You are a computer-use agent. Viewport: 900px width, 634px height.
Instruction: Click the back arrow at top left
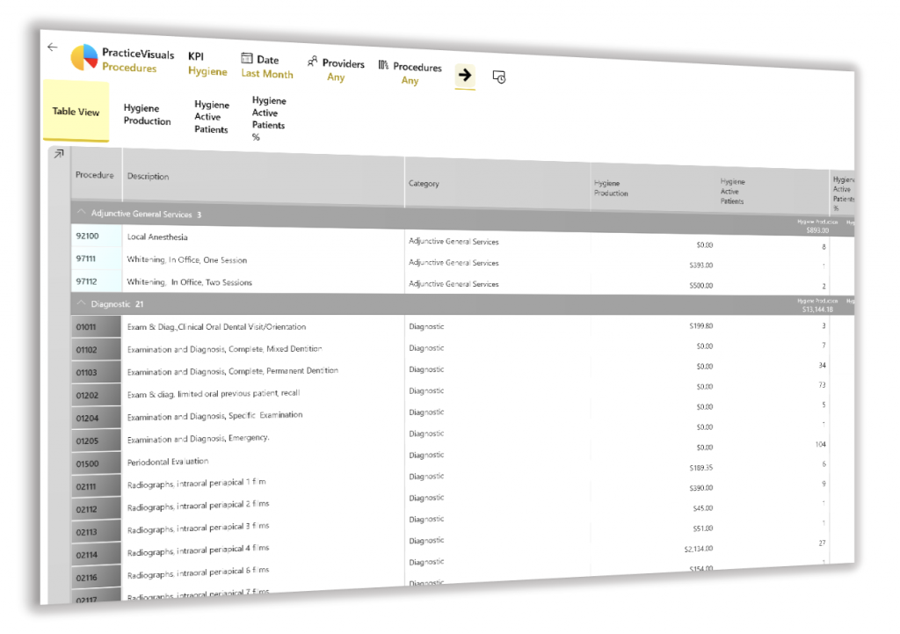(53, 47)
